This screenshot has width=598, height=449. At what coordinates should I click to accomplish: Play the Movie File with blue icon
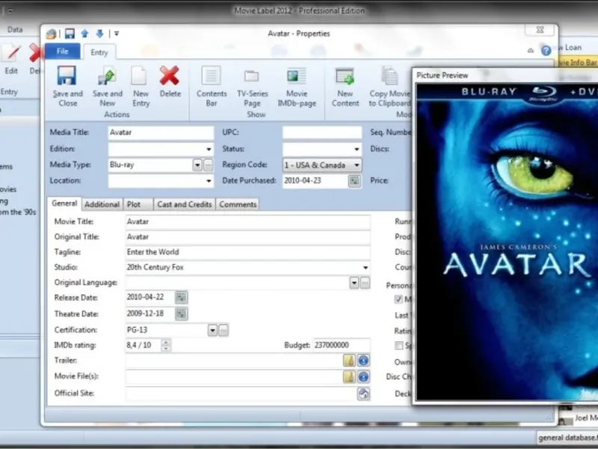point(363,377)
